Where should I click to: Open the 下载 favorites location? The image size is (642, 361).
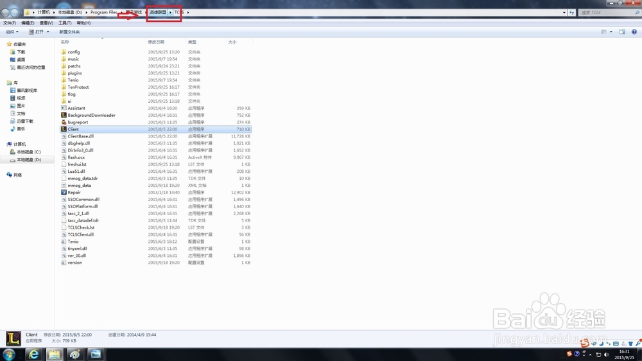pos(17,52)
